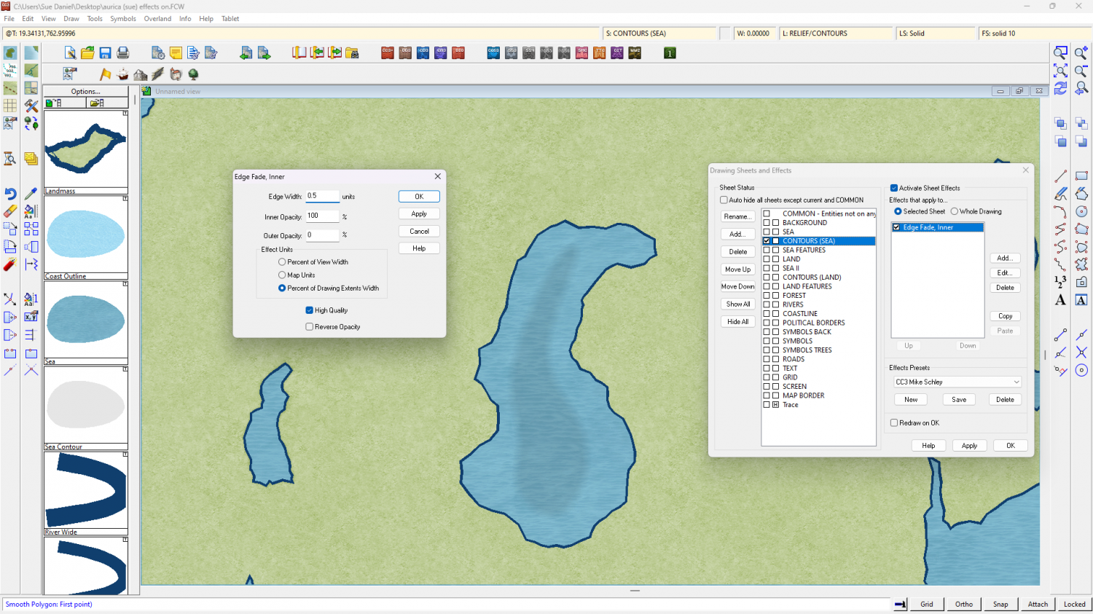Click the Zoom Out minus magnifier
This screenshot has height=614, width=1093.
1081,70
